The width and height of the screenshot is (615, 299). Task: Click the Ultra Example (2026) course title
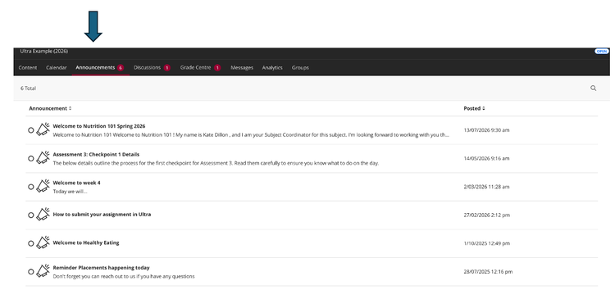(44, 52)
